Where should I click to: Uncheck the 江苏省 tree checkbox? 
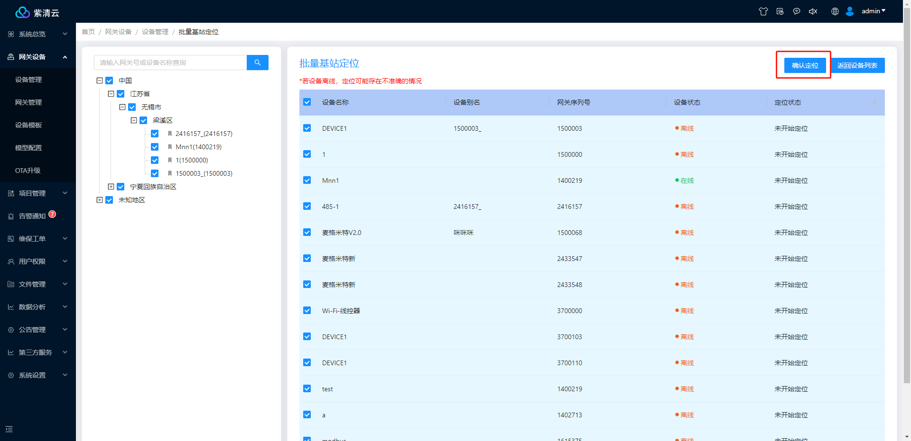[121, 94]
